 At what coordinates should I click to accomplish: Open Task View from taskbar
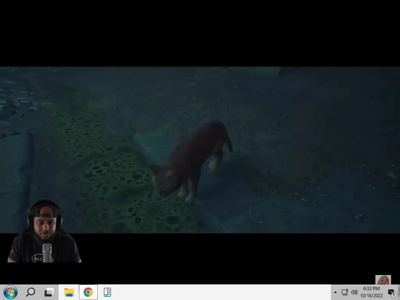pos(49,292)
